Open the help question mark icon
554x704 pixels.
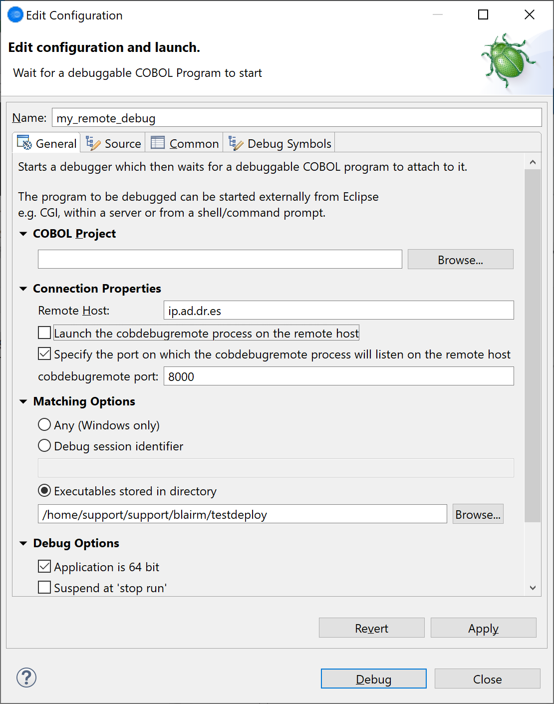point(26,678)
